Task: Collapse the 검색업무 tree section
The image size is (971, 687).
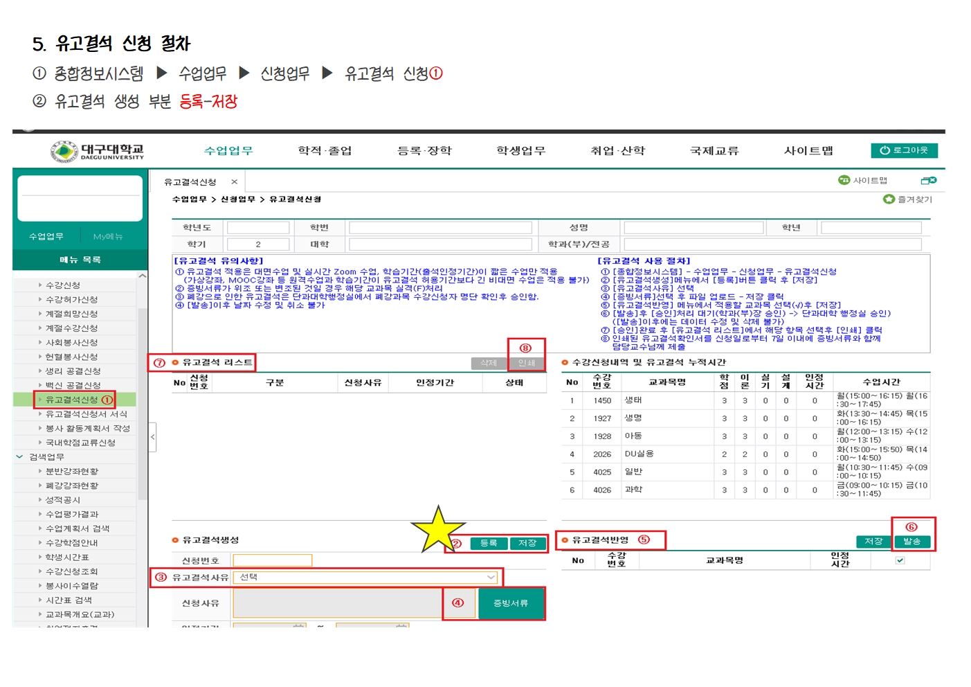Action: pyautogui.click(x=19, y=457)
